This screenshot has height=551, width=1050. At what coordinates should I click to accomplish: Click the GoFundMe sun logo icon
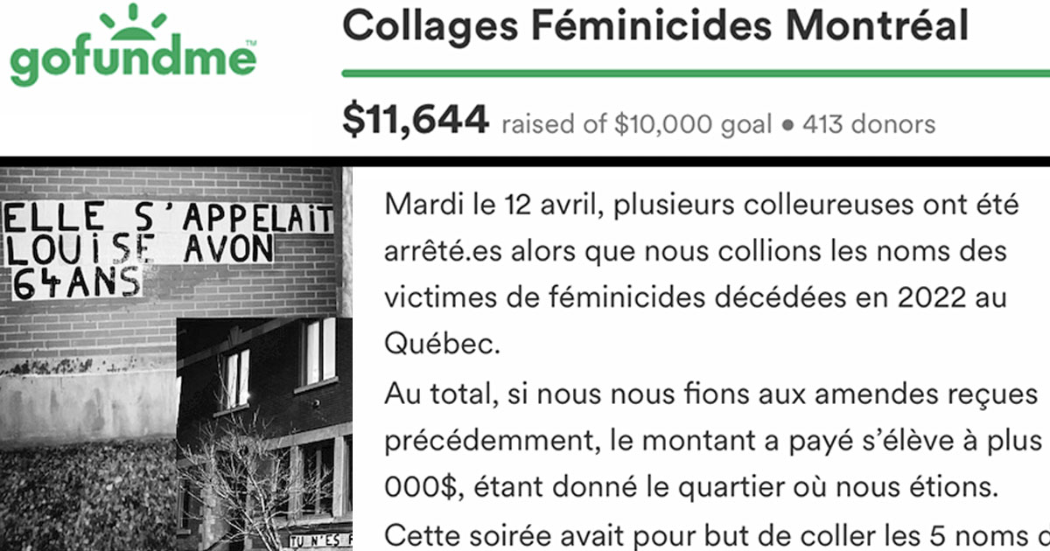click(131, 23)
